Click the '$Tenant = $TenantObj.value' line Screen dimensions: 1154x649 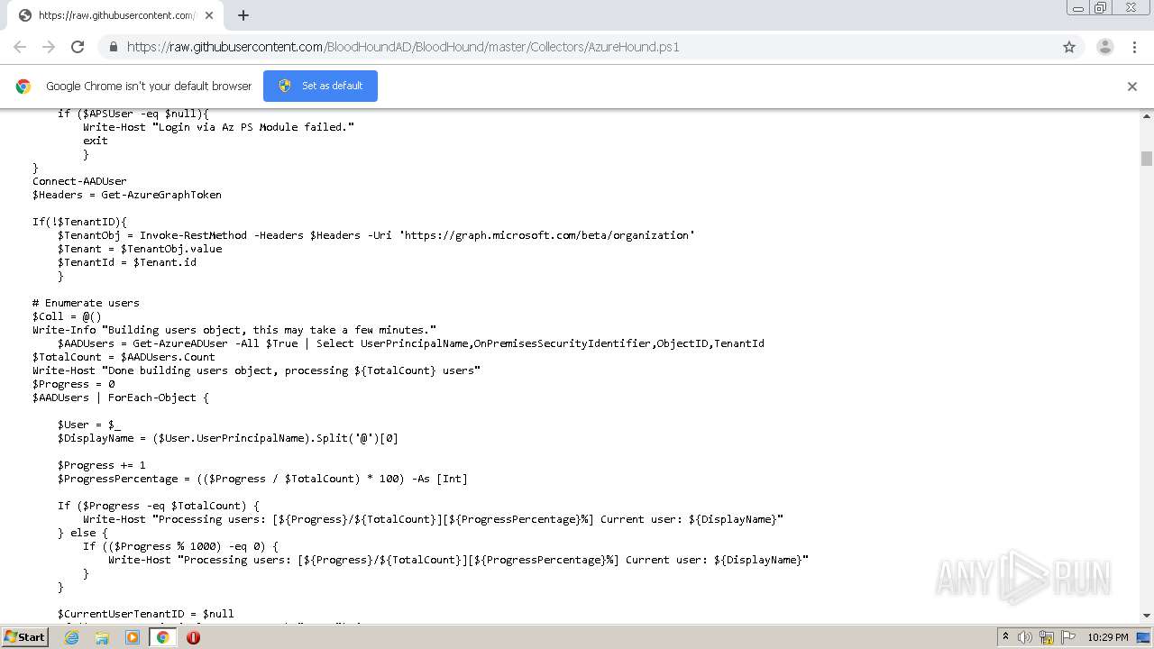(x=140, y=249)
